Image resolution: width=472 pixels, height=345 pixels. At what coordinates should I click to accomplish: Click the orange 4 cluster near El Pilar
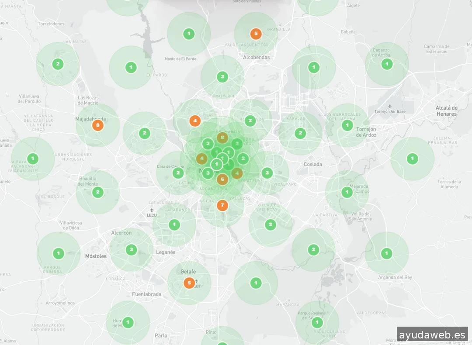click(x=195, y=121)
